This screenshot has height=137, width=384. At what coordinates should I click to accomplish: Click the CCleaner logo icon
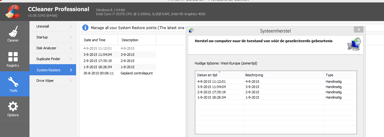(x=13, y=11)
